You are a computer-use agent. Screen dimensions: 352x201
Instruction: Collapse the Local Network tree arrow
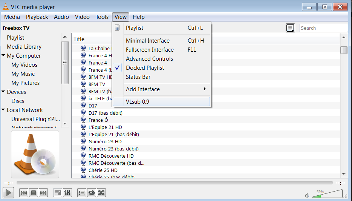tap(3, 110)
